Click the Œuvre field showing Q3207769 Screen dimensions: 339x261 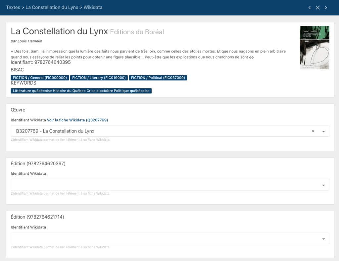[x=159, y=131]
